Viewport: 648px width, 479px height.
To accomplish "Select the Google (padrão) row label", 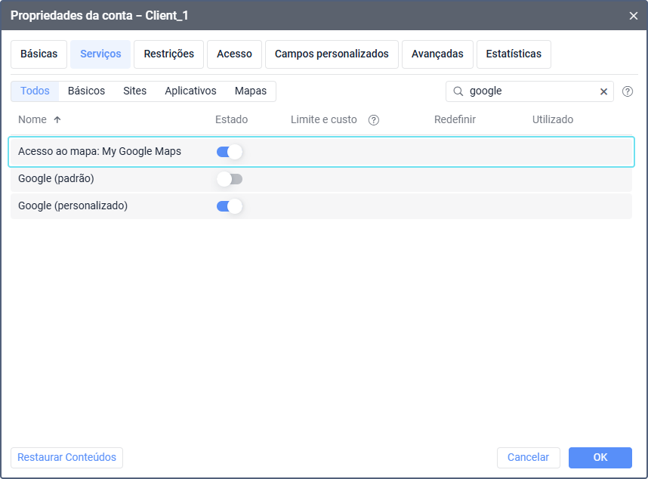I will click(56, 179).
